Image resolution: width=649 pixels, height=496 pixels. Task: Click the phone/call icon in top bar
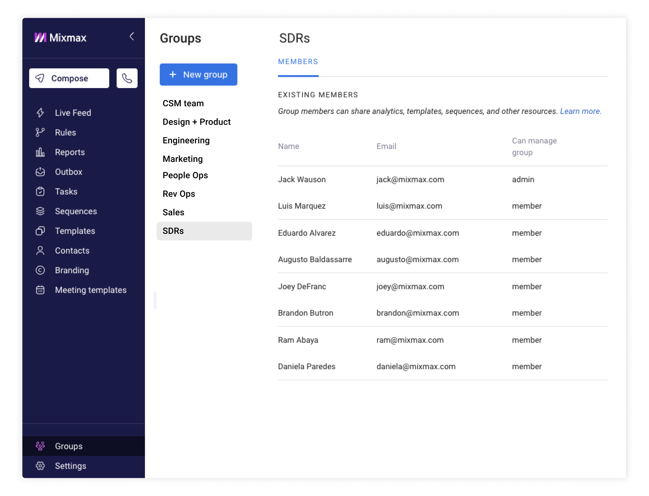127,78
